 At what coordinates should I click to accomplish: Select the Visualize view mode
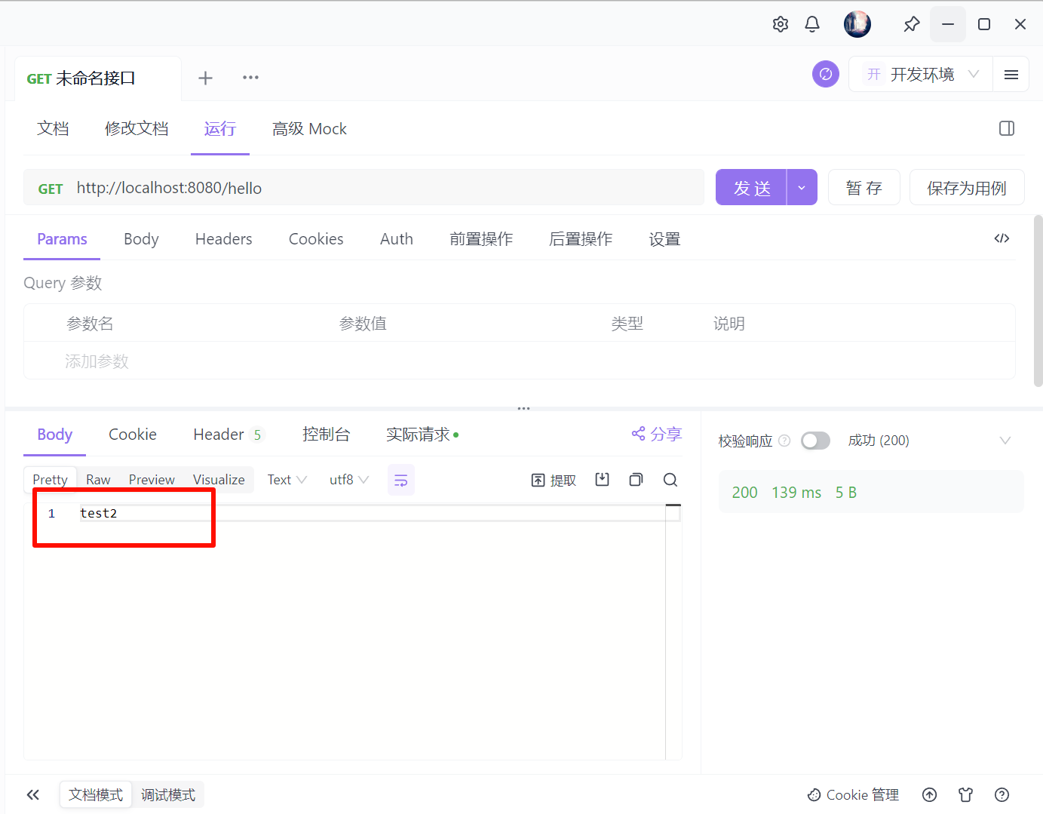[x=219, y=480]
